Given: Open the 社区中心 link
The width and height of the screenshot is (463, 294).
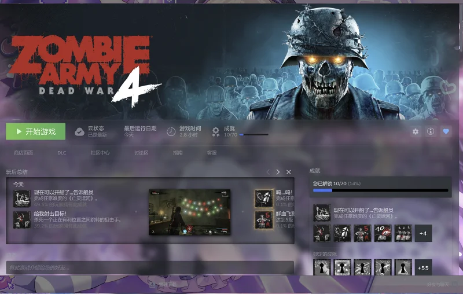Looking at the screenshot, I should point(100,153).
